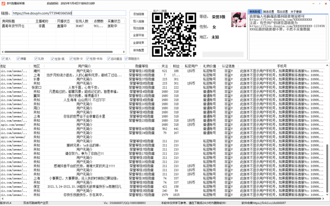The image size is (330, 206).
Task: Select the user row with region 长春
Action: coord(163,79)
